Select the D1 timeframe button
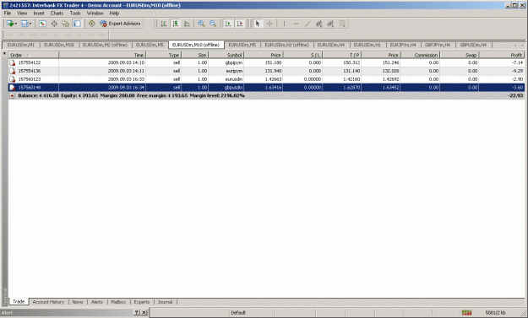 [x=79, y=35]
